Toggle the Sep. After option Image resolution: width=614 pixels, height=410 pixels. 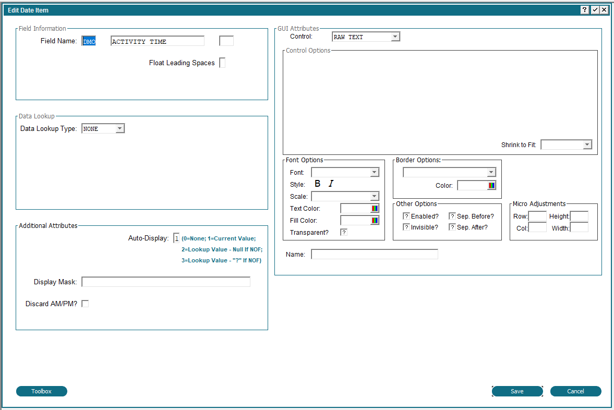click(x=452, y=227)
